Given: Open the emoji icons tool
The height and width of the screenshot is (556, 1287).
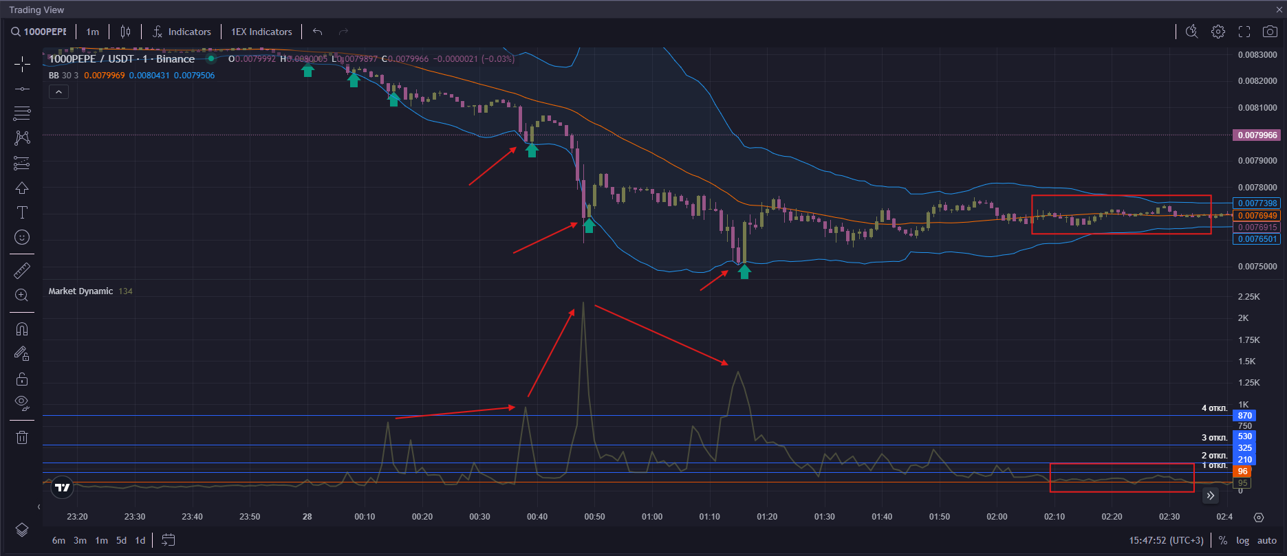Looking at the screenshot, I should [22, 237].
